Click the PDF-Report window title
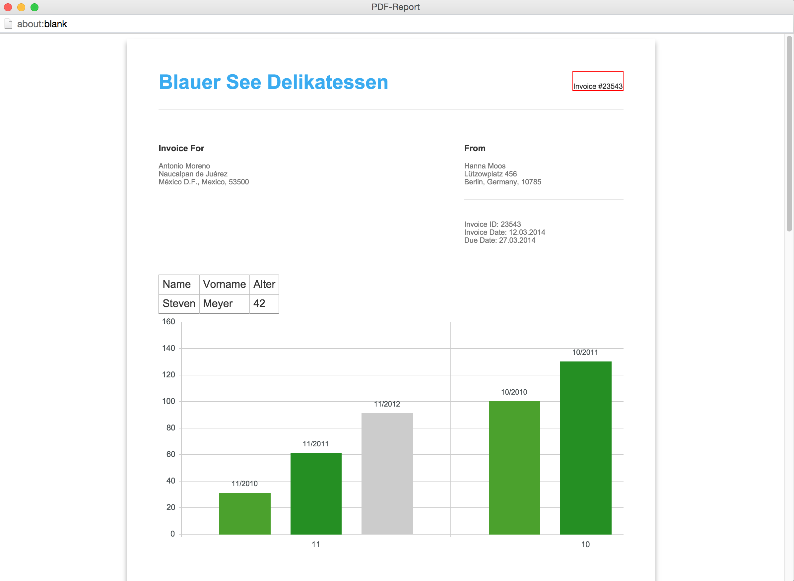 (395, 7)
